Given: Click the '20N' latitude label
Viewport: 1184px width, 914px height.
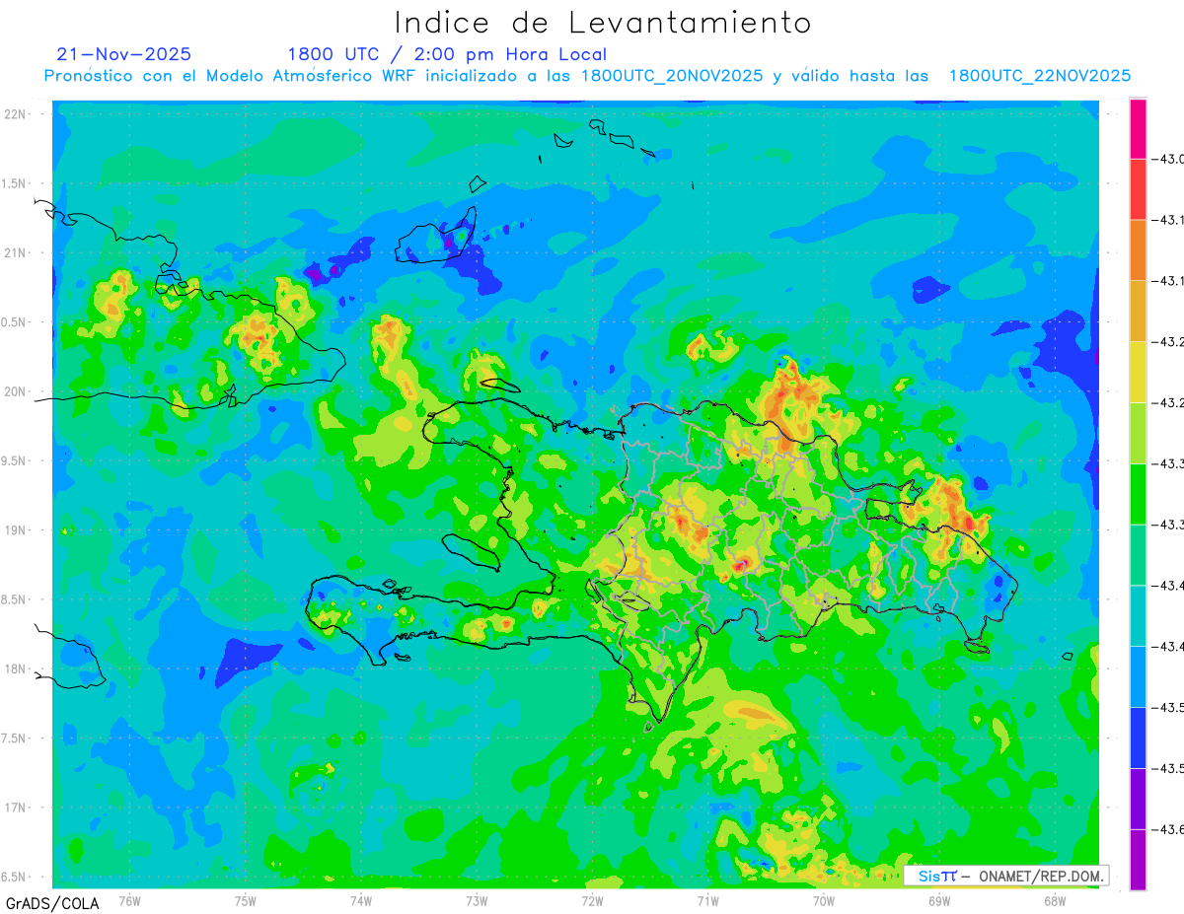Looking at the screenshot, I should [17, 391].
